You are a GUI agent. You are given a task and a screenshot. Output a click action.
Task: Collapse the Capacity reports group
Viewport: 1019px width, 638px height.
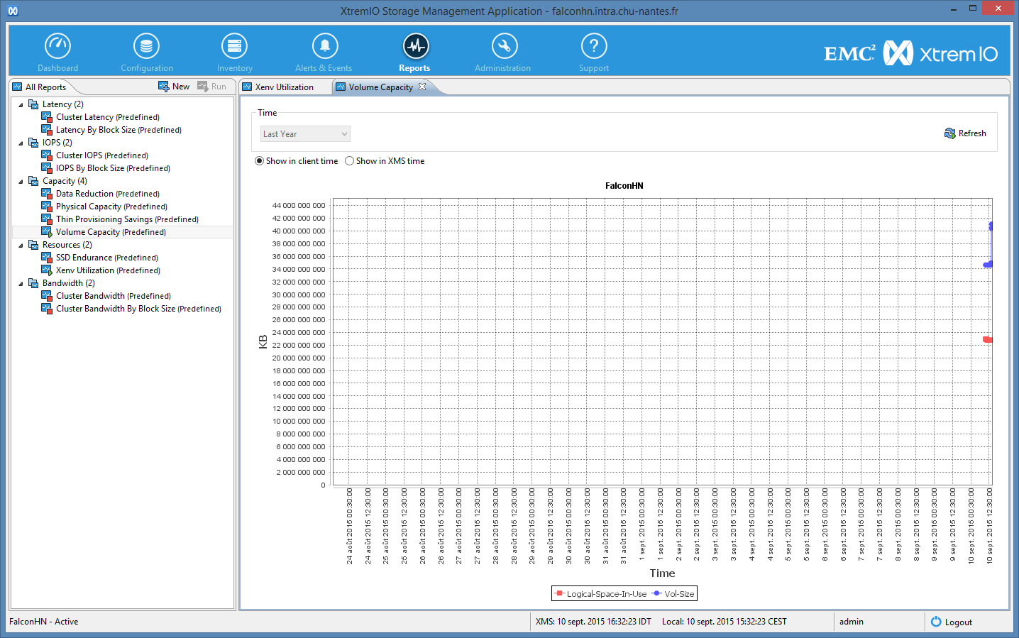(x=21, y=181)
